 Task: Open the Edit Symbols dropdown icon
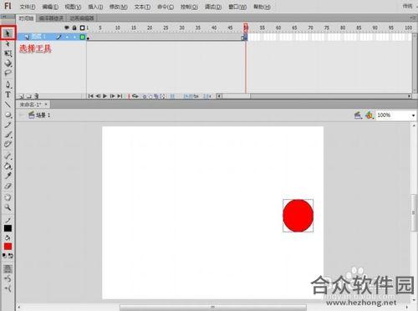[370, 115]
